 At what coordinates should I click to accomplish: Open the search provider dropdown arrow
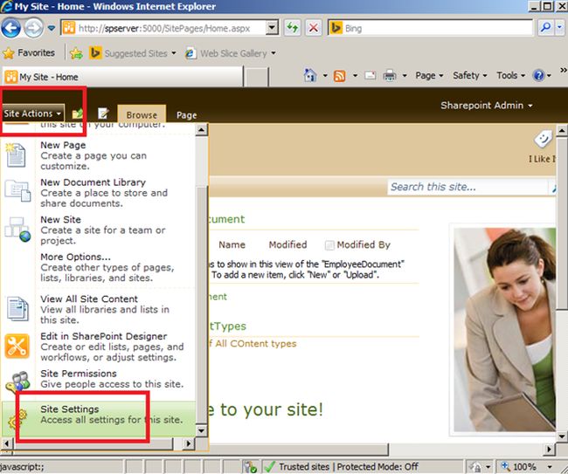click(x=560, y=28)
